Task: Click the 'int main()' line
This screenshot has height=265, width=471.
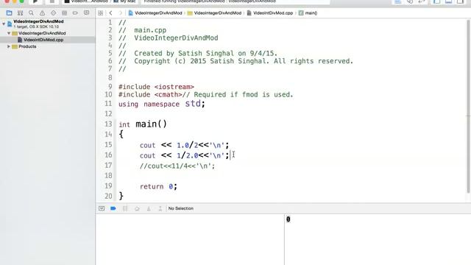Action: [x=143, y=124]
